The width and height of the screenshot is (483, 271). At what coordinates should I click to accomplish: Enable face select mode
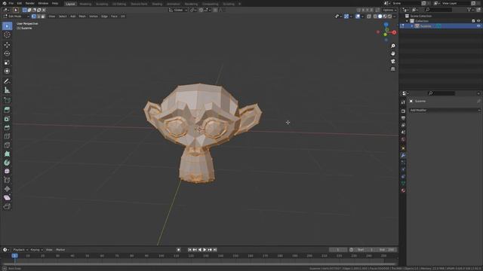(43, 17)
